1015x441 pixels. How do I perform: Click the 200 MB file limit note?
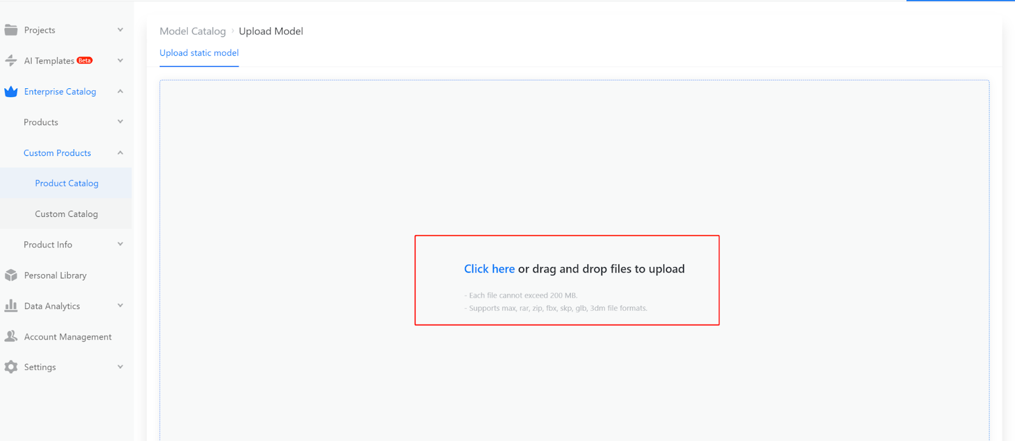point(521,296)
